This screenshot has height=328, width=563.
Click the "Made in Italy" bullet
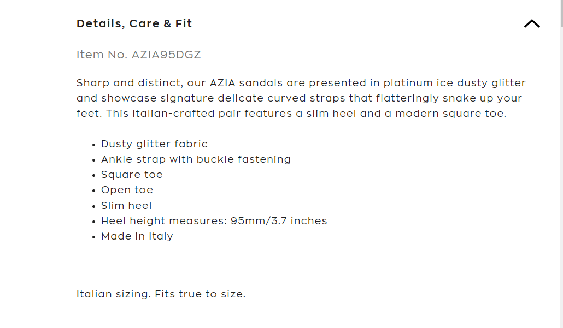pos(137,236)
